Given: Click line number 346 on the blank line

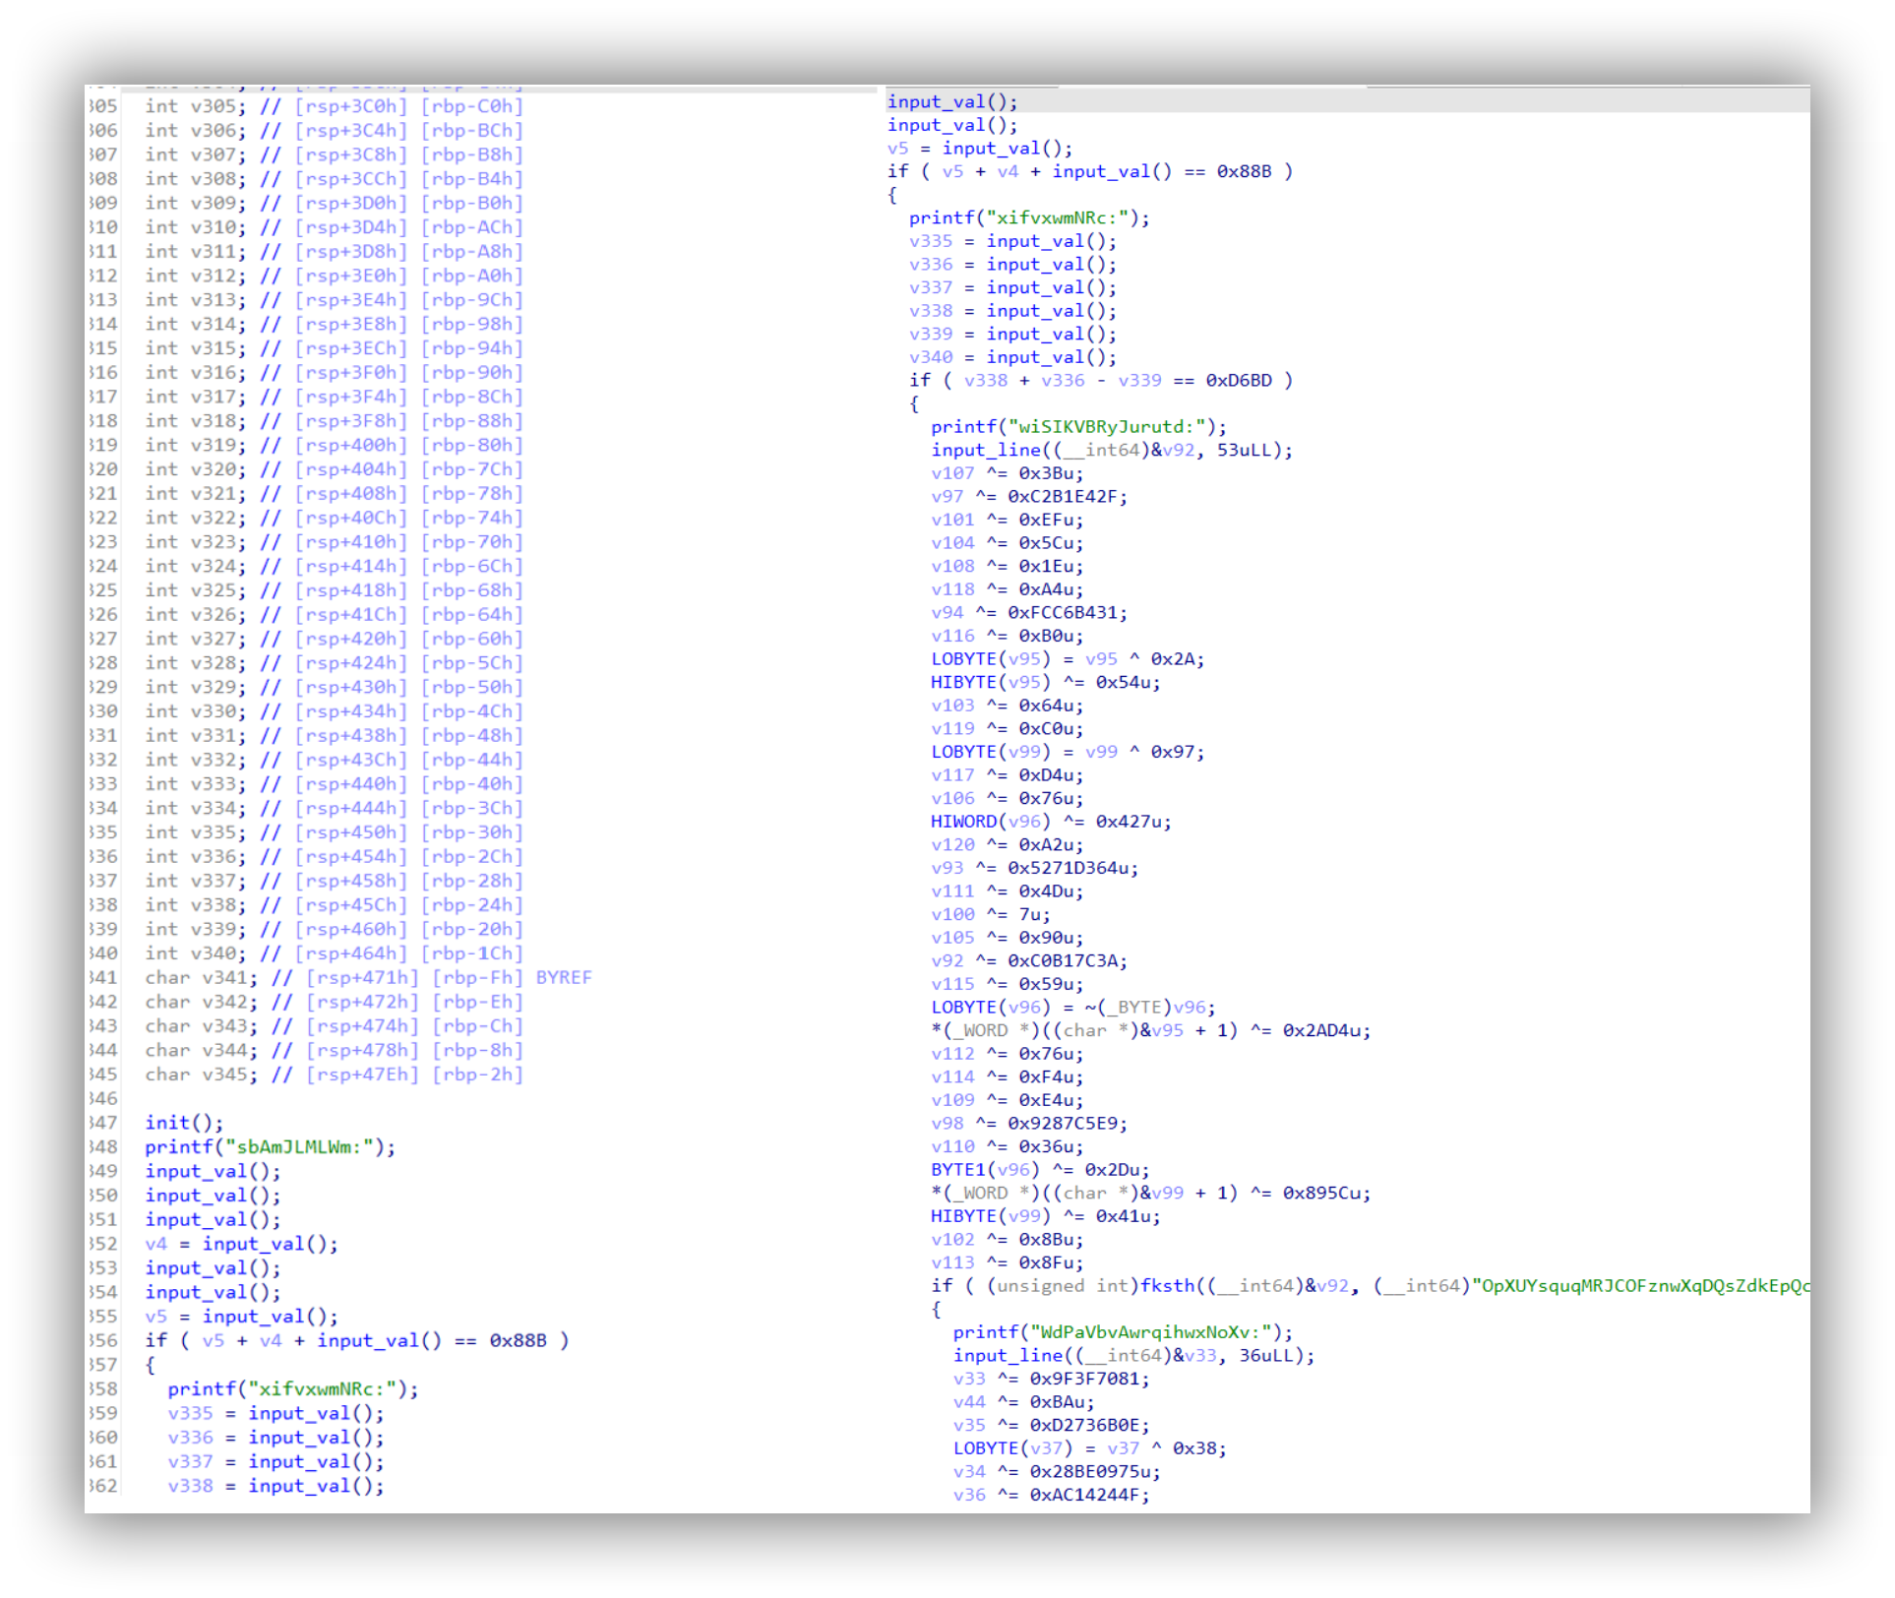Looking at the screenshot, I should (x=103, y=1099).
